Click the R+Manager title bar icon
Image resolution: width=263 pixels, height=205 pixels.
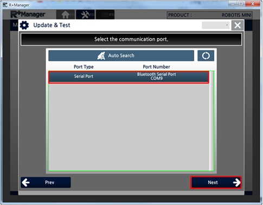[x=5, y=5]
